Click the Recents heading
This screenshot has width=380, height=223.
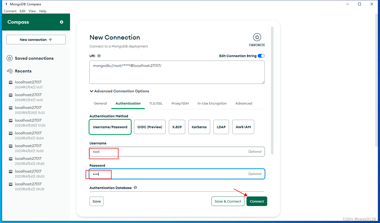tap(23, 71)
